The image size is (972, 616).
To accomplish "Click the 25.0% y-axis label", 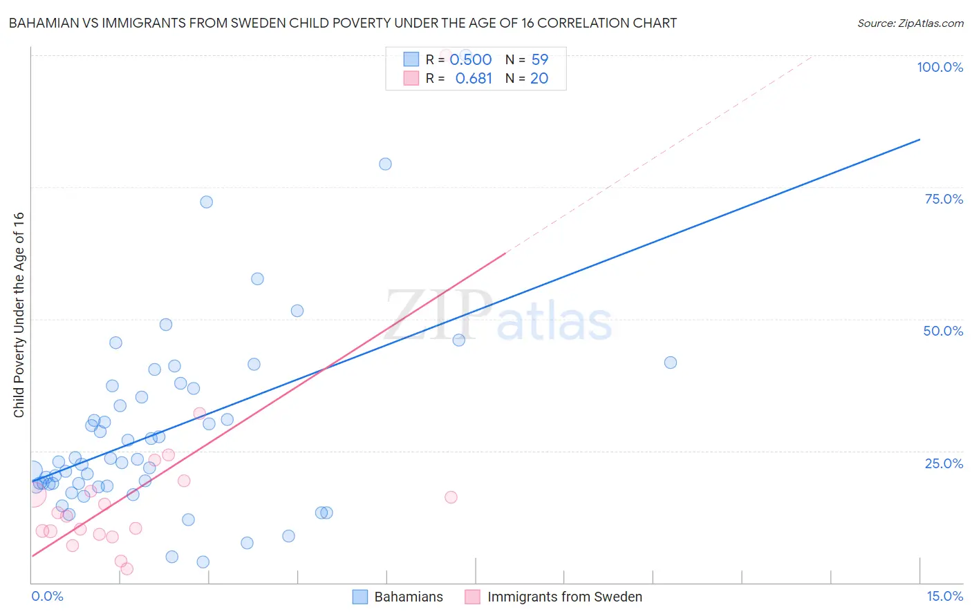I will click(944, 463).
